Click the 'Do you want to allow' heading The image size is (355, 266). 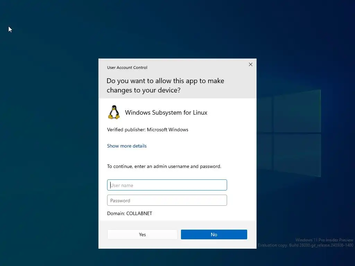(x=165, y=86)
